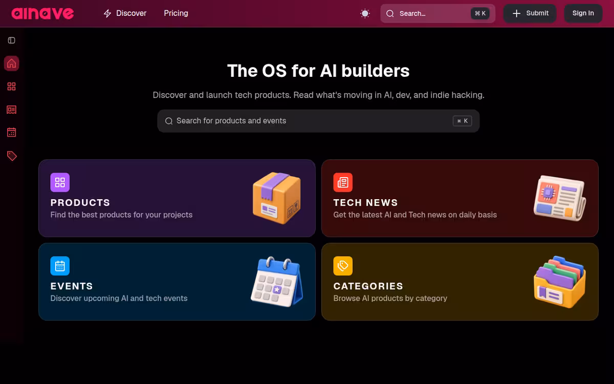Screen dimensions: 614x384
Task: Click "Browse AI products by category" text
Action: (390, 298)
